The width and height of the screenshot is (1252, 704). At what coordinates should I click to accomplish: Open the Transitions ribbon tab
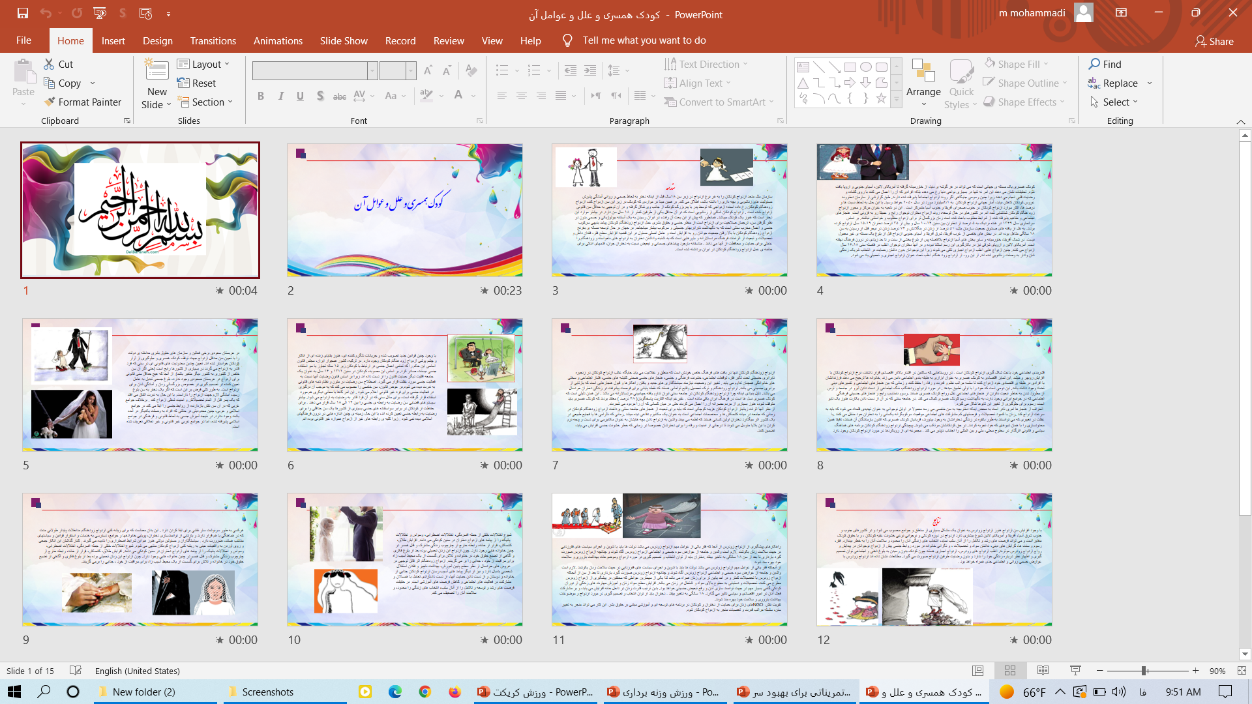click(x=213, y=40)
